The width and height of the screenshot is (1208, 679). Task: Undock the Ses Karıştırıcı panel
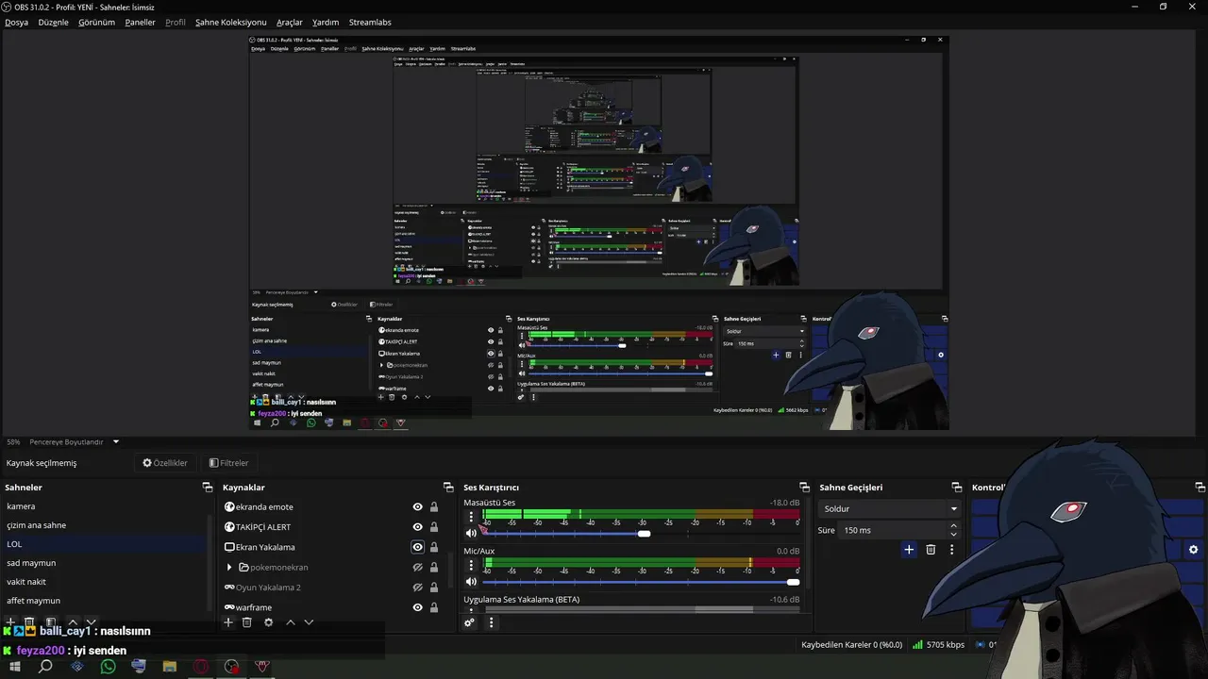pos(804,488)
